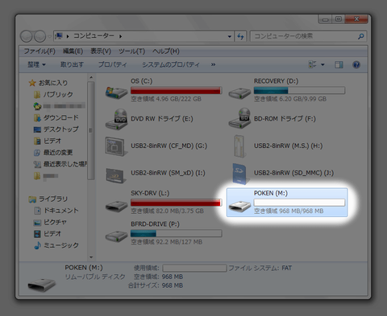Click the forward navigation button
This screenshot has width=387, height=316.
[40, 36]
